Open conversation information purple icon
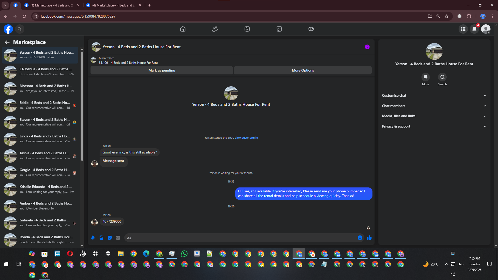498x280 pixels. (x=367, y=47)
